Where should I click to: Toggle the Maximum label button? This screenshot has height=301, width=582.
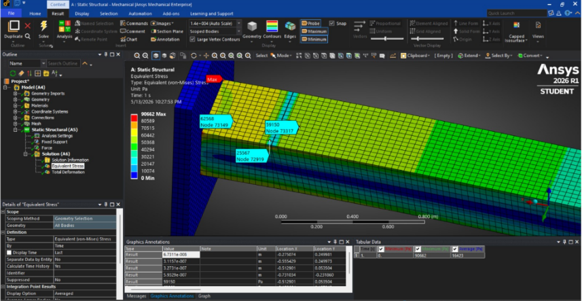[x=314, y=31]
